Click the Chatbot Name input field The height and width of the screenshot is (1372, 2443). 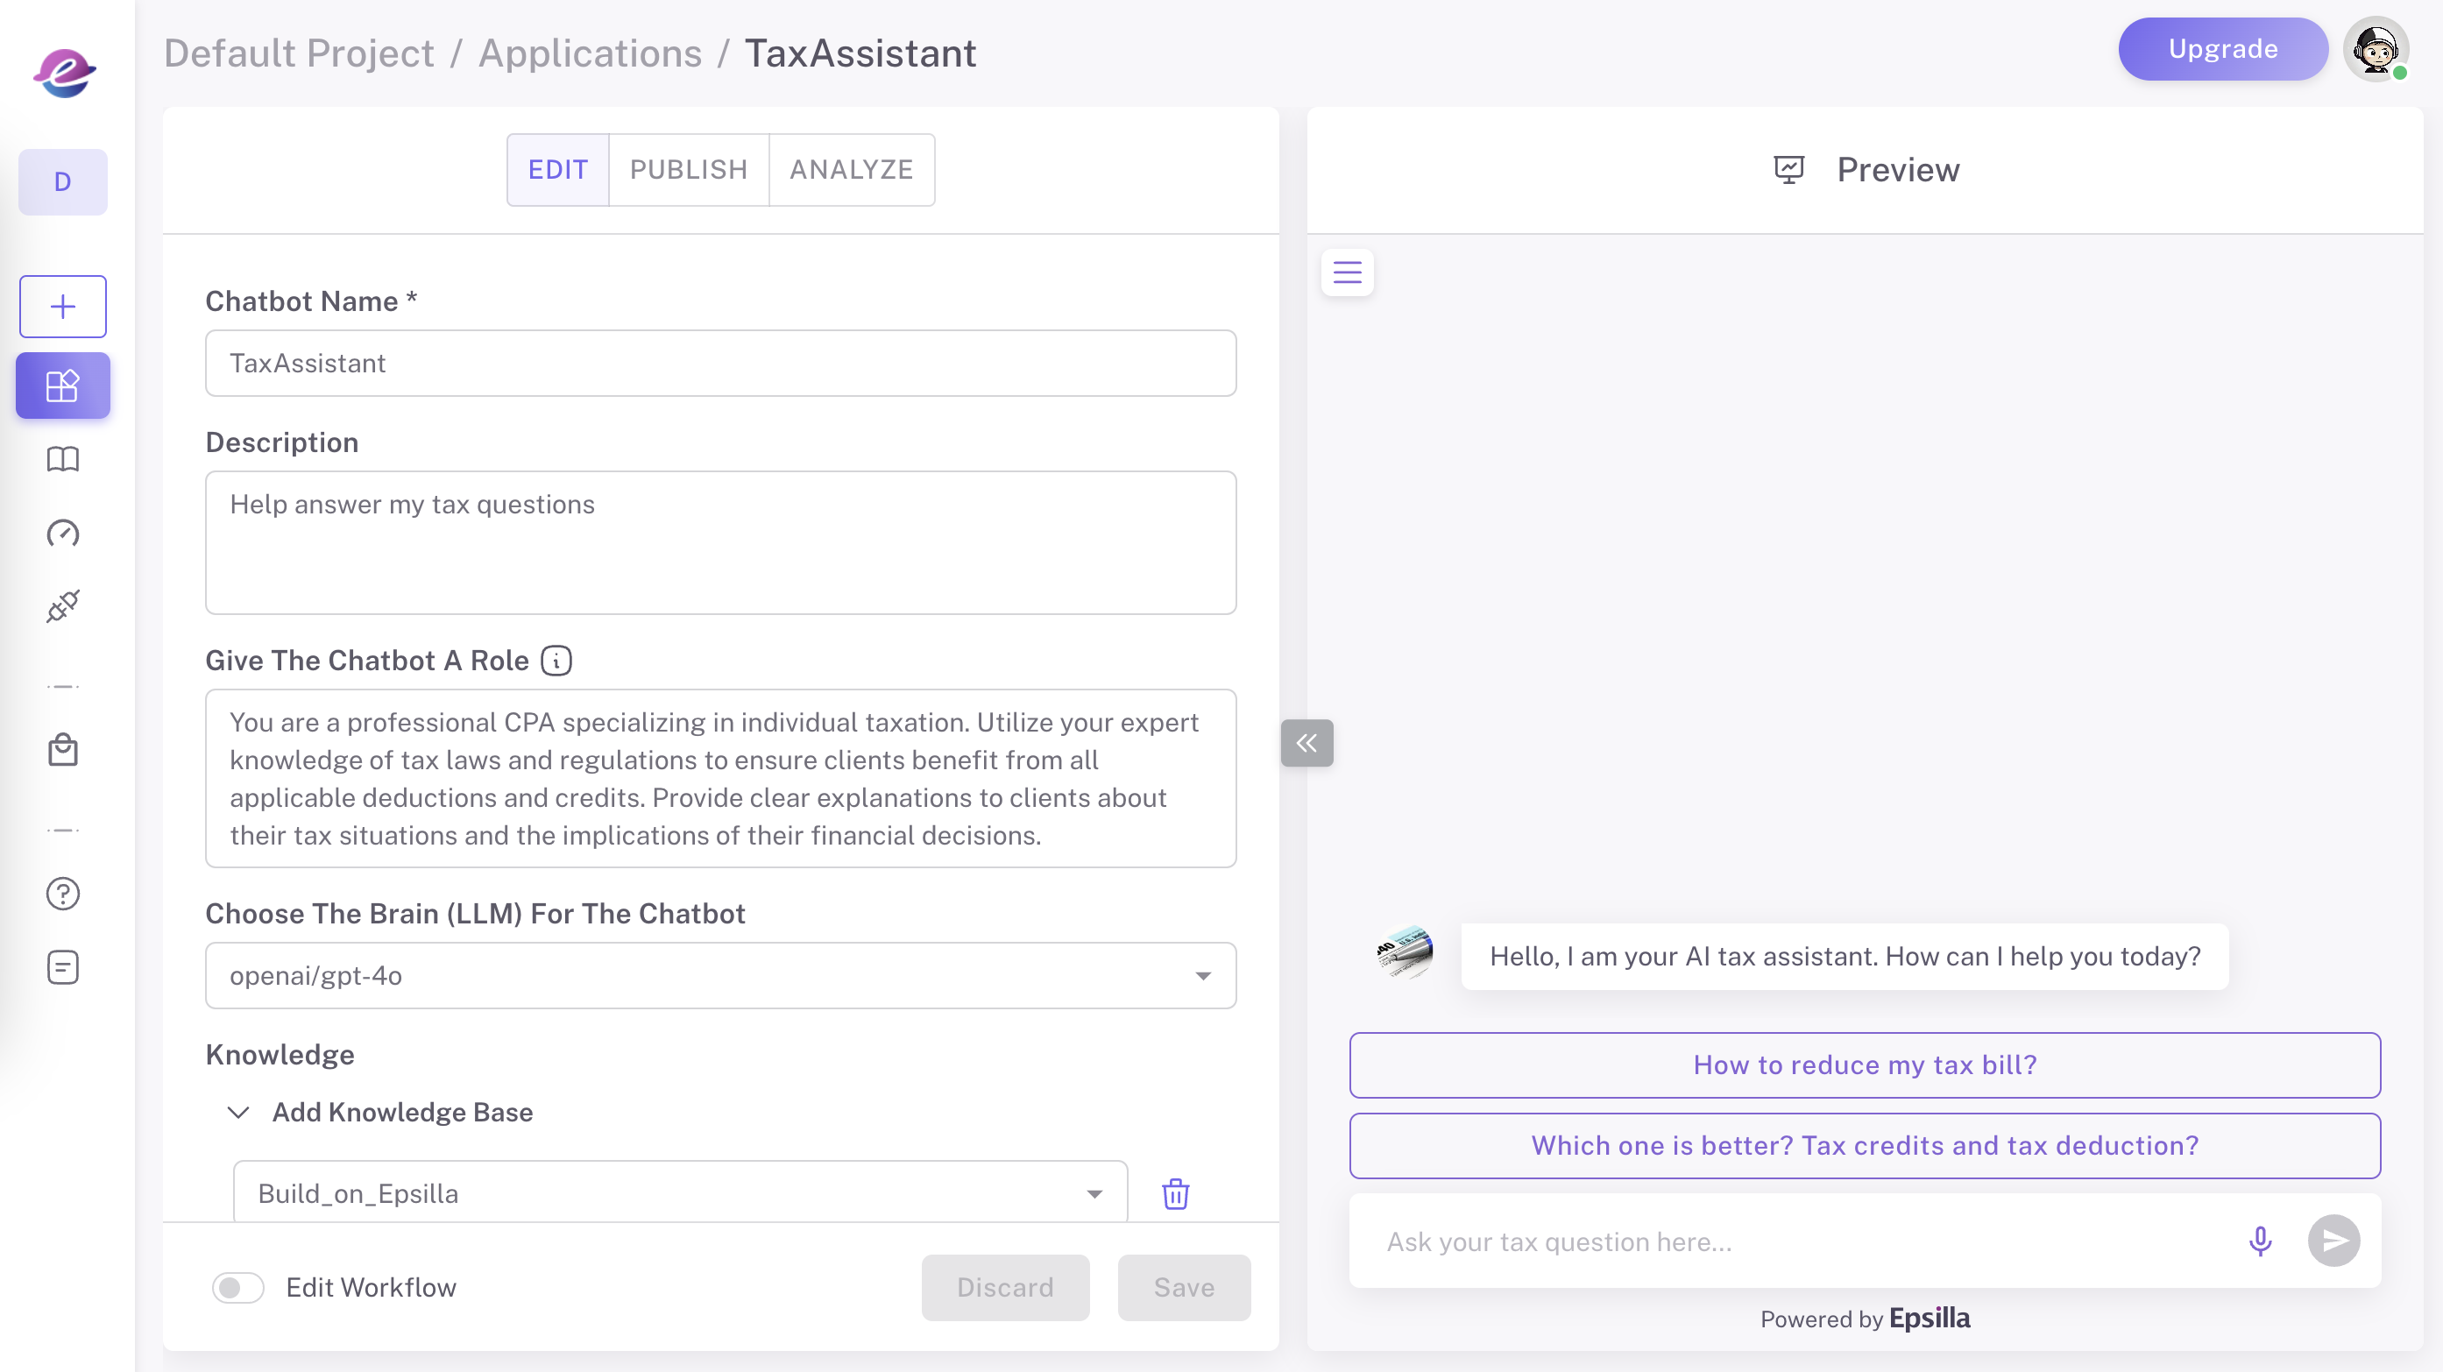(719, 363)
